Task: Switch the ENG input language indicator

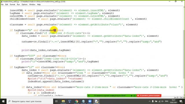Action: (x=166, y=101)
